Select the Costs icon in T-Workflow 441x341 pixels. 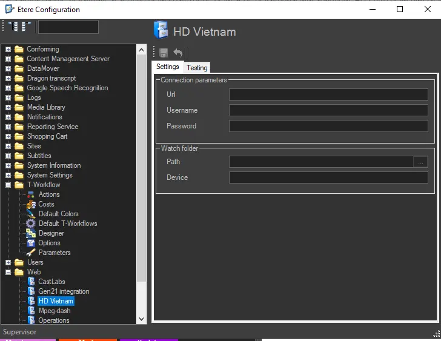tap(31, 204)
